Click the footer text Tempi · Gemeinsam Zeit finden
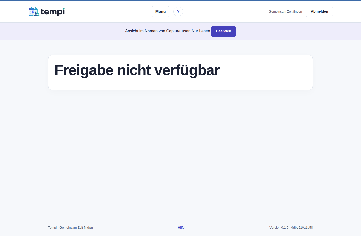361x236 pixels. (x=70, y=228)
